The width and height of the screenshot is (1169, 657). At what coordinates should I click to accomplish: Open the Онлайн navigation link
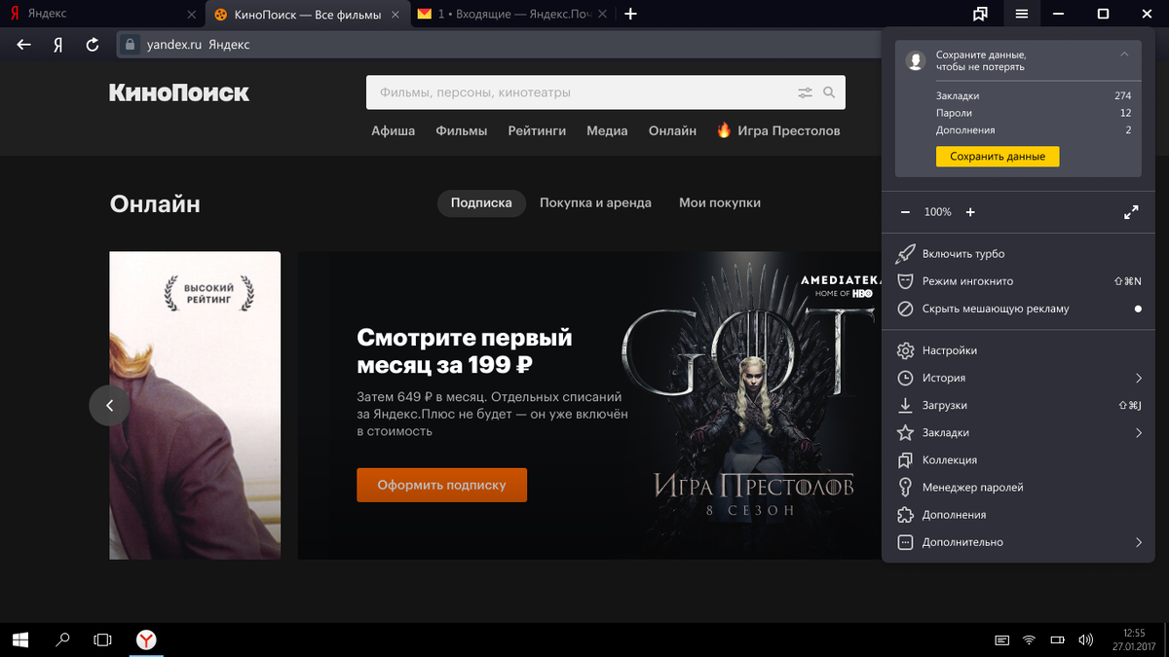pos(672,130)
